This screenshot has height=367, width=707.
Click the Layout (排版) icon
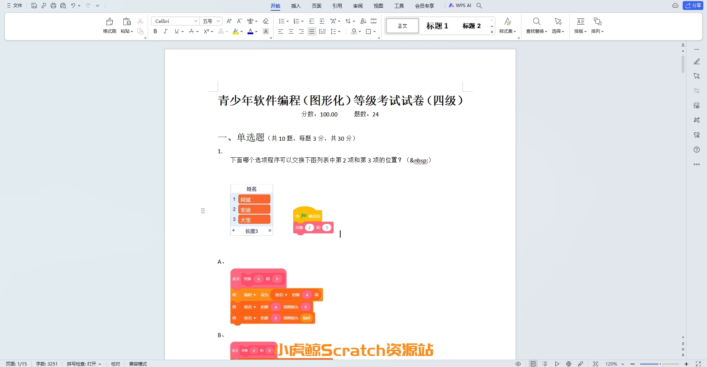pyautogui.click(x=580, y=21)
